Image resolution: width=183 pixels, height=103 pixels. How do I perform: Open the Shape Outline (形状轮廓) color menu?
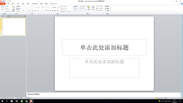tap(100, 8)
